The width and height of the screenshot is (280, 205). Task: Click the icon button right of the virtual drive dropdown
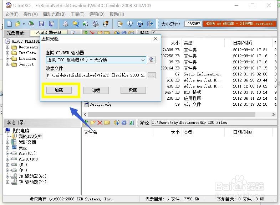(x=152, y=60)
